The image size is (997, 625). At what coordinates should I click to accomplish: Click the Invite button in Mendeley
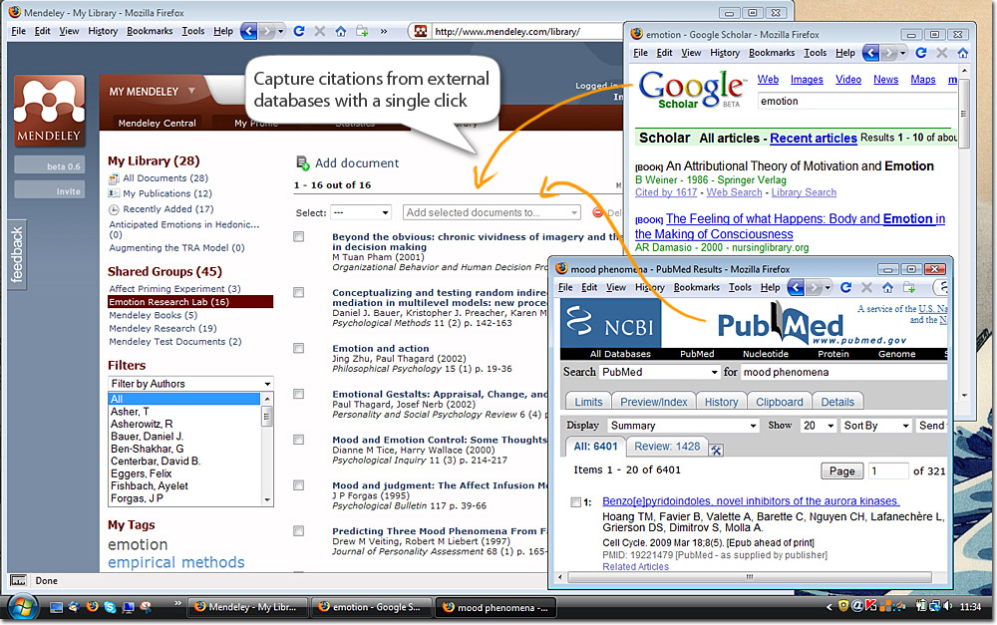pos(50,190)
